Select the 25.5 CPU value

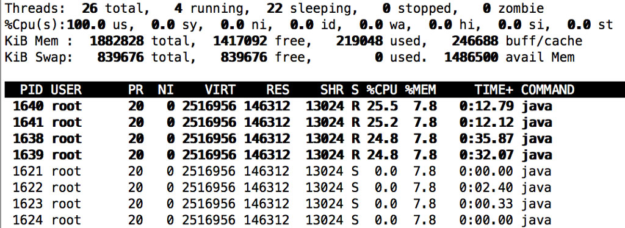[x=383, y=106]
